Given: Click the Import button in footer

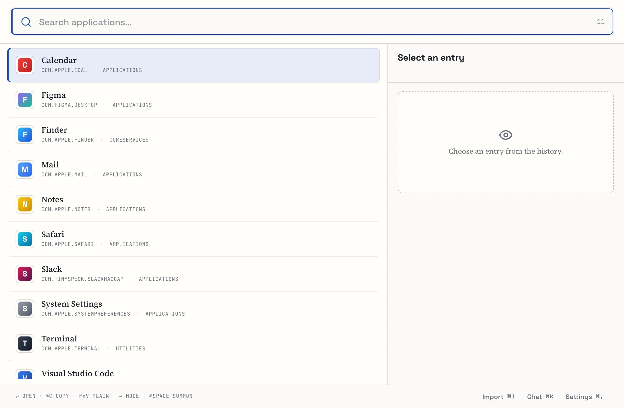Looking at the screenshot, I should (498, 397).
